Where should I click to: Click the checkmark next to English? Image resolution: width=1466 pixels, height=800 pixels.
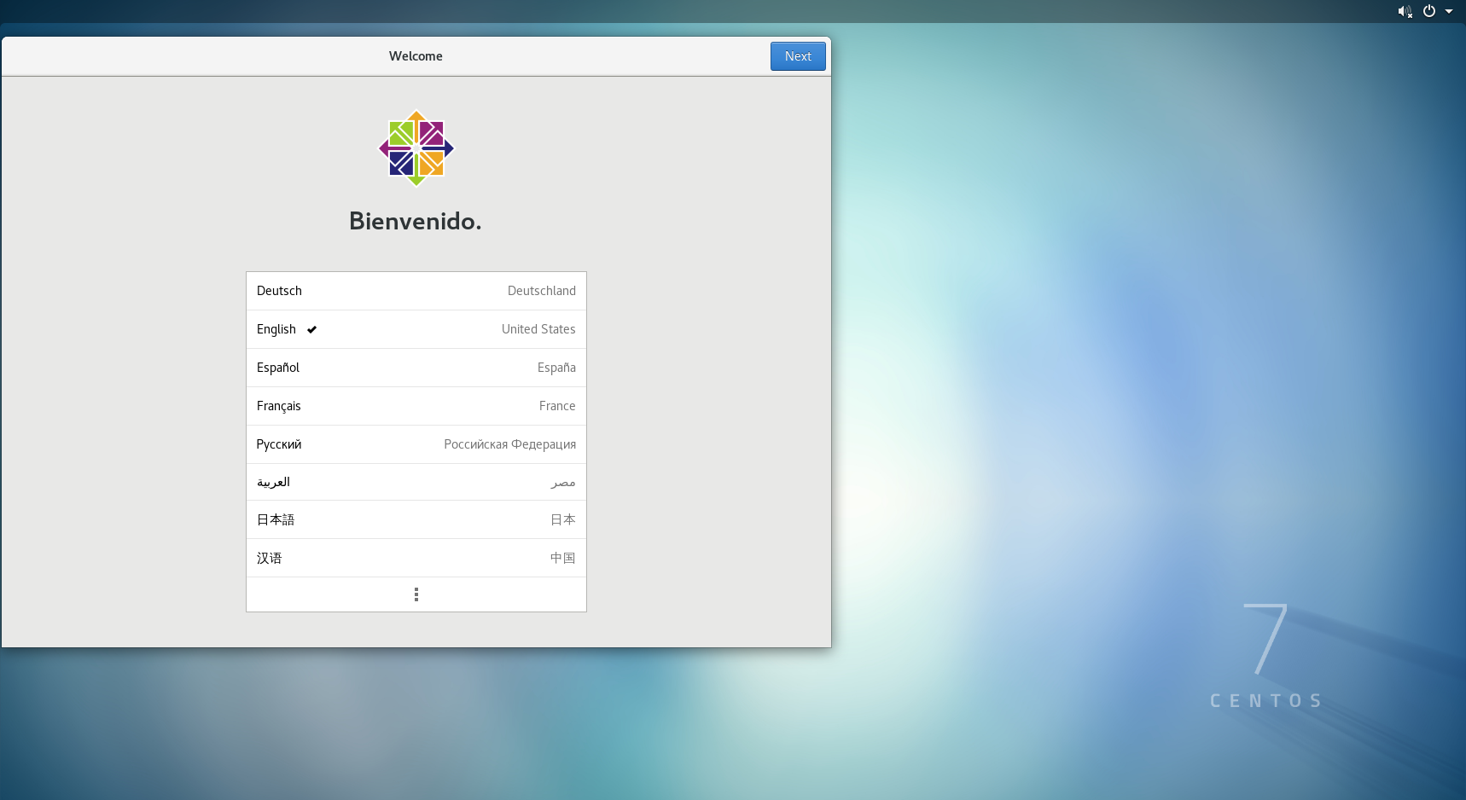[312, 329]
